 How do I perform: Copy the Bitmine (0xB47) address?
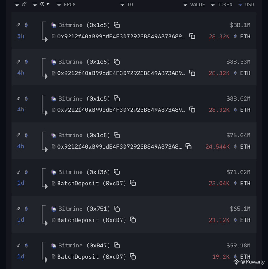click(x=117, y=246)
